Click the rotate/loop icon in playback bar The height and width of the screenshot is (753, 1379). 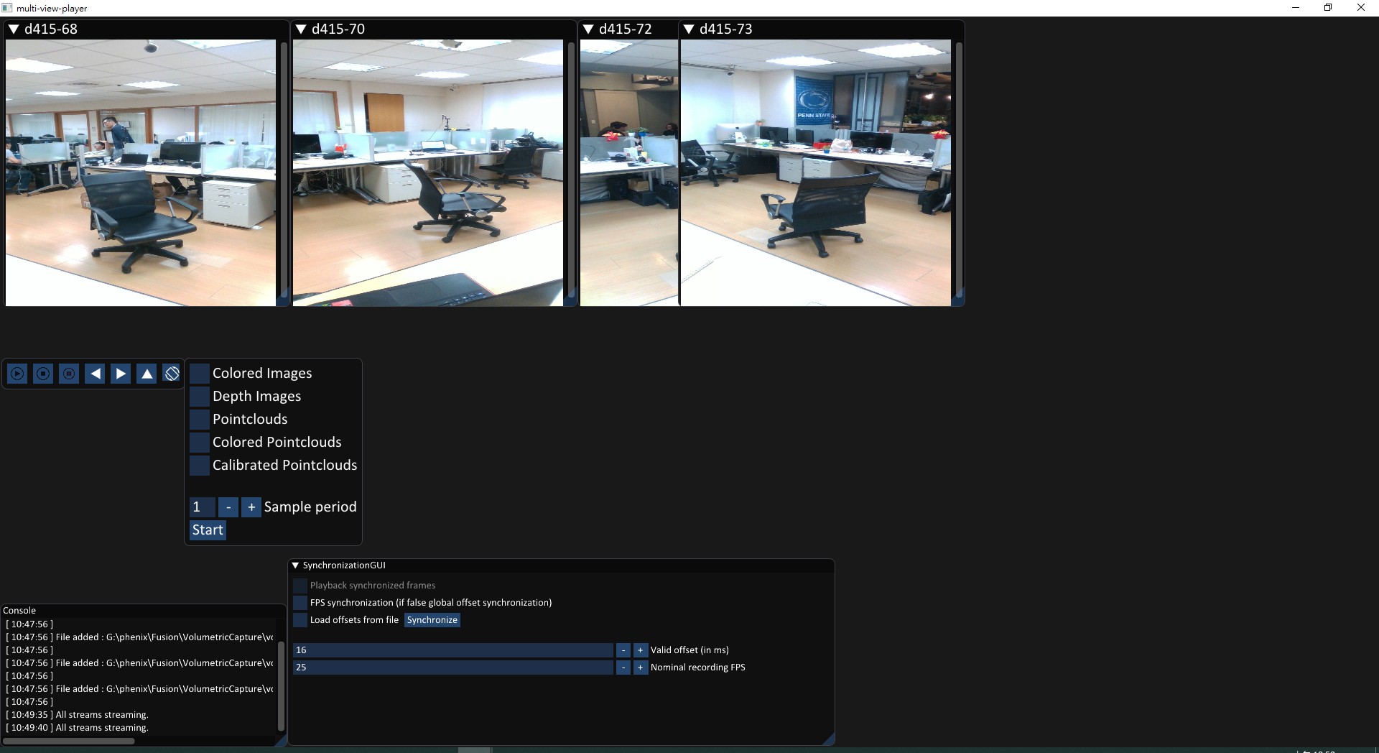[x=172, y=374]
